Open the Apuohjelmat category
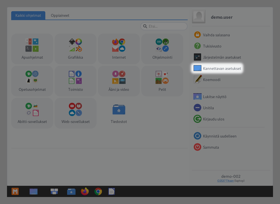The height and width of the screenshot is (204, 280). click(x=32, y=49)
